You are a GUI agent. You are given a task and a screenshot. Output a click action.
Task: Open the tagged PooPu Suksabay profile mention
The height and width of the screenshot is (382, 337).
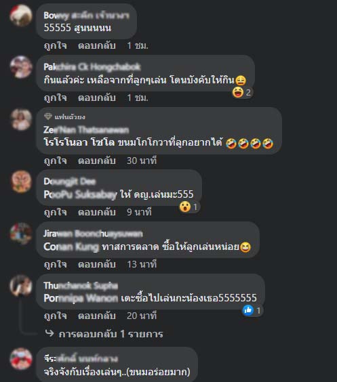tap(80, 194)
